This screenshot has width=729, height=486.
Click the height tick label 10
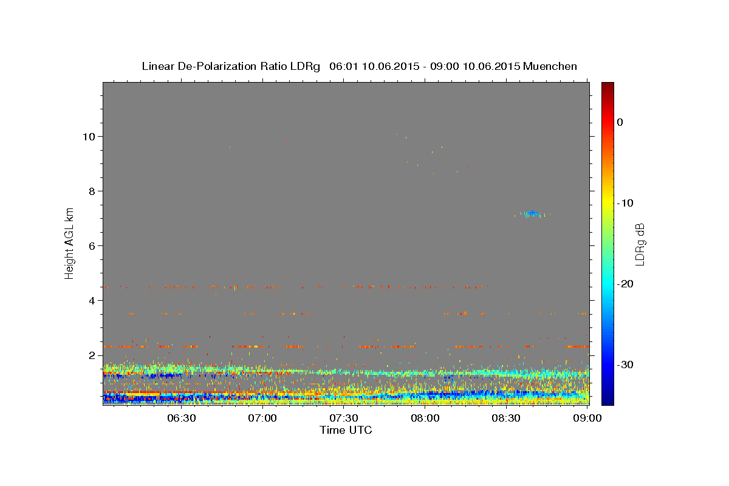pos(89,136)
